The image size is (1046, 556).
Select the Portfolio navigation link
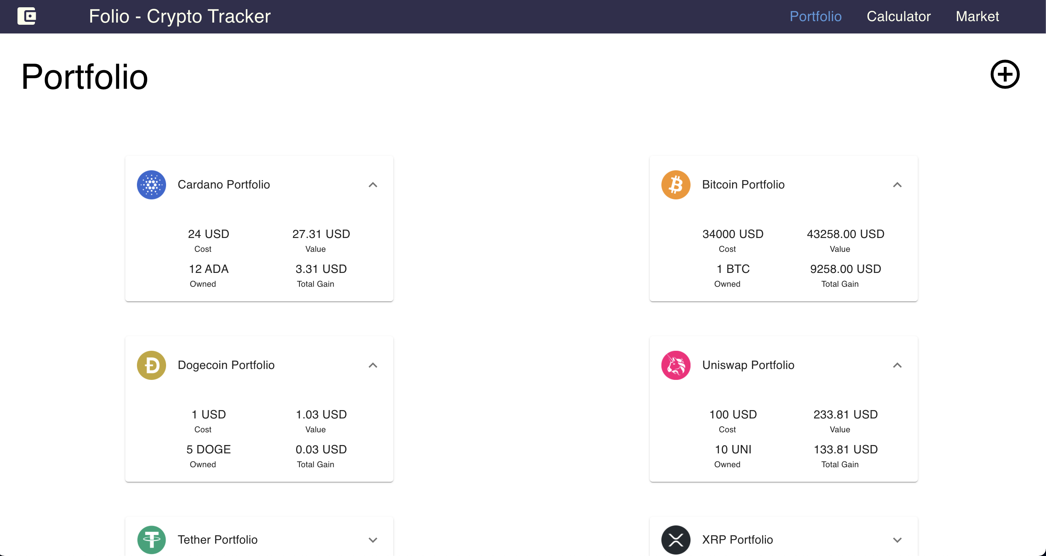click(816, 16)
